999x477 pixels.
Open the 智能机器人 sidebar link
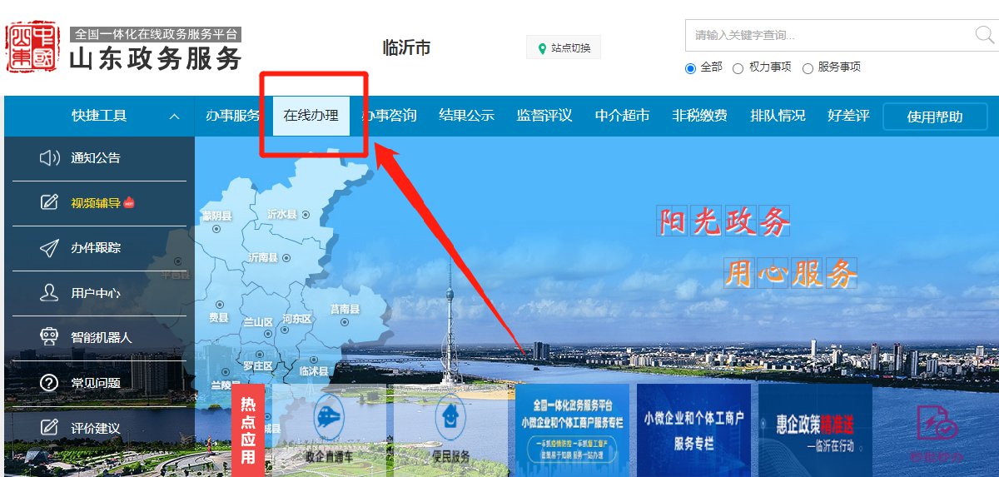coord(102,337)
